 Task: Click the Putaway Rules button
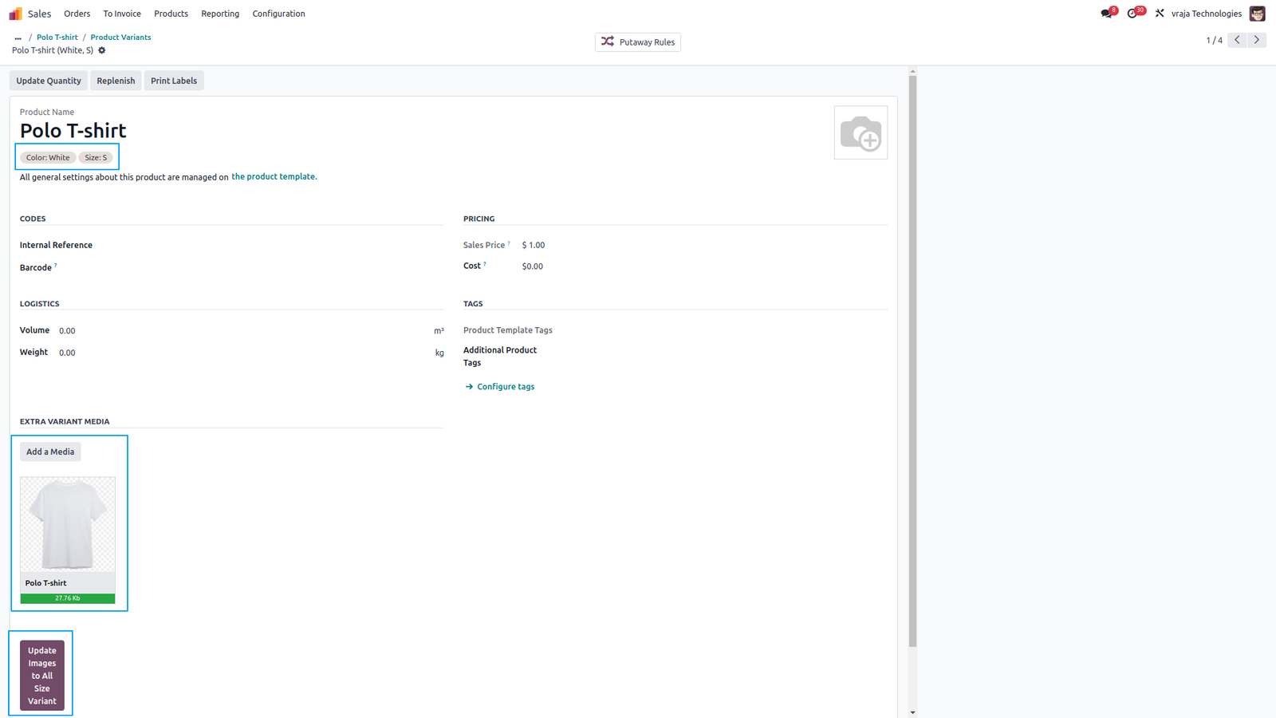point(638,42)
